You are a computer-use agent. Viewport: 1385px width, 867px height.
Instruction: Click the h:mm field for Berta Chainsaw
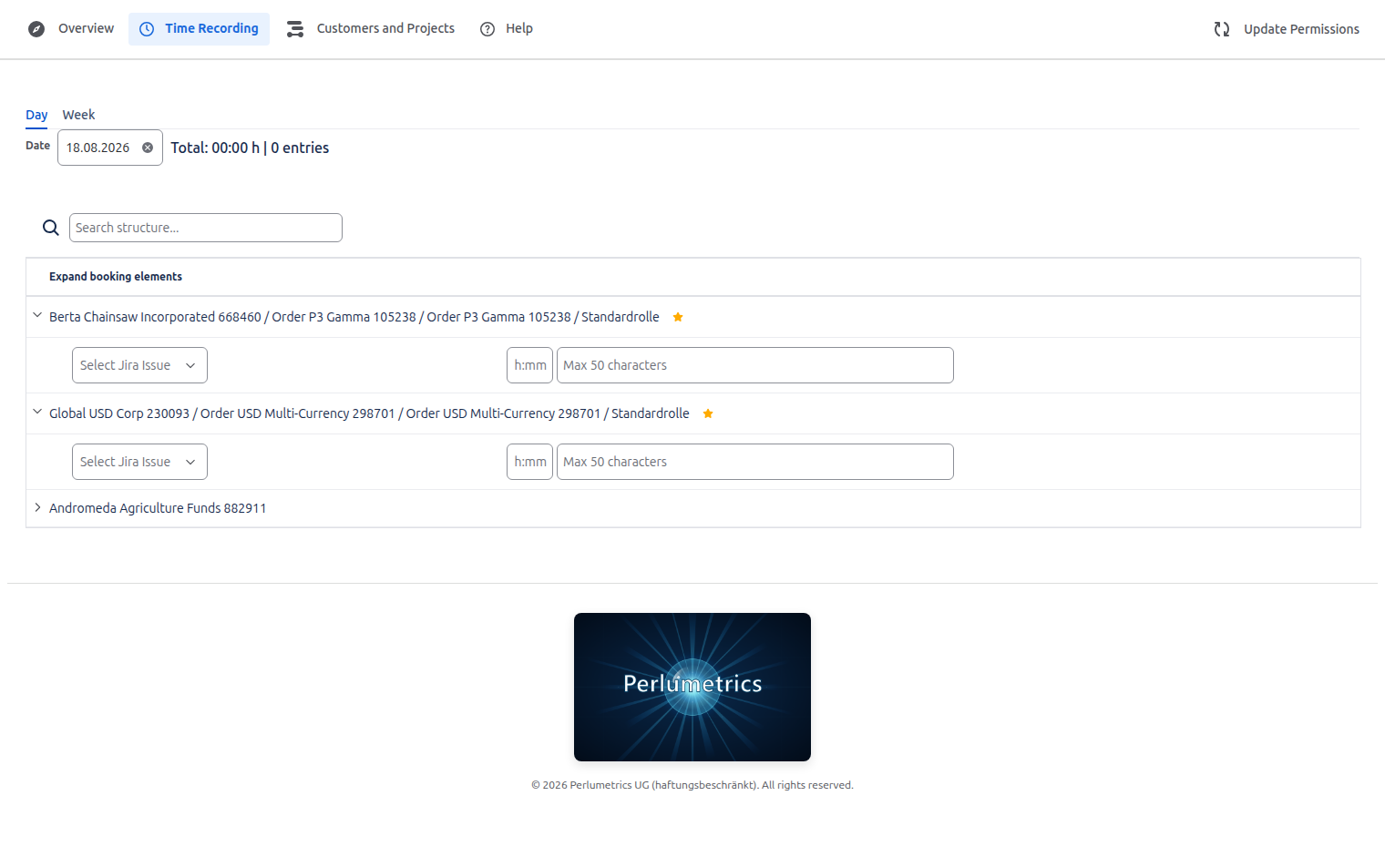529,365
